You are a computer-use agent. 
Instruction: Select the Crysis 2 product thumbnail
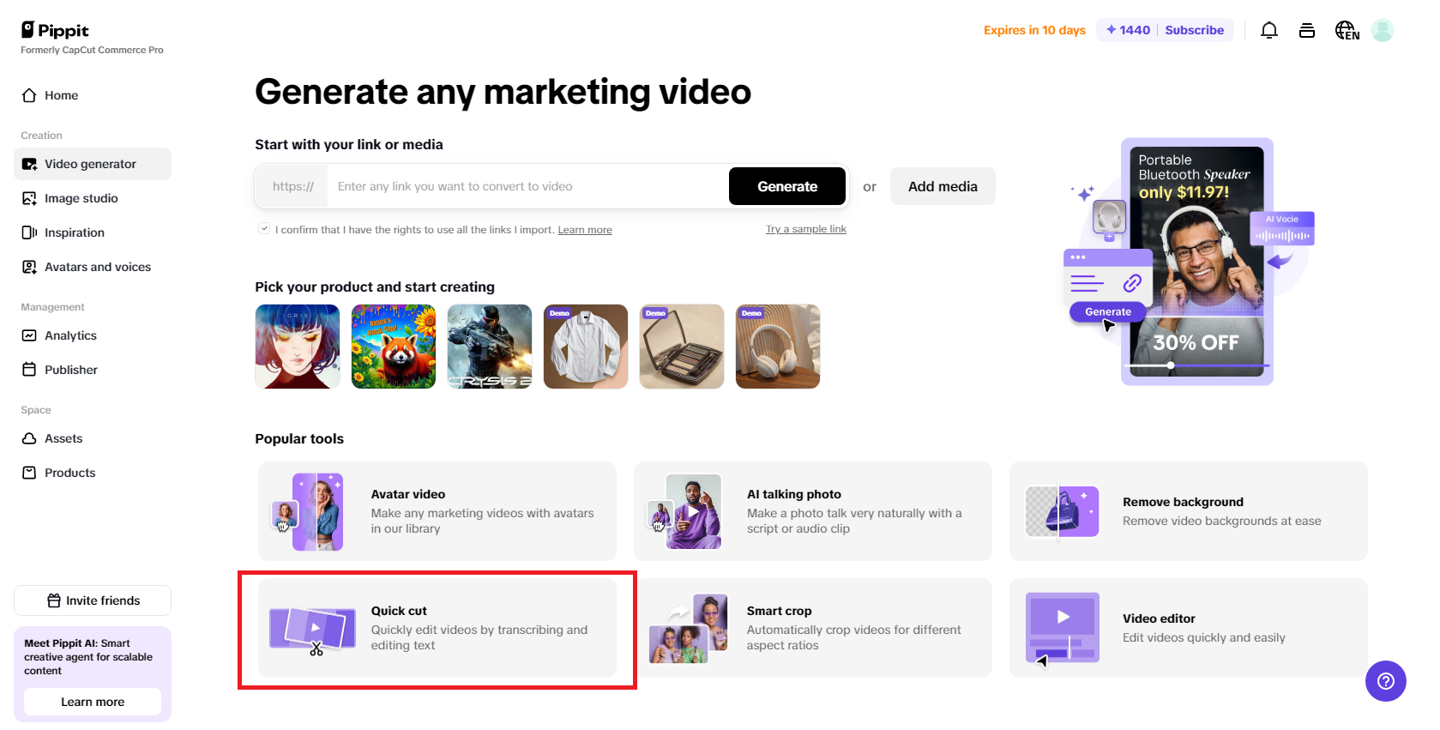490,347
